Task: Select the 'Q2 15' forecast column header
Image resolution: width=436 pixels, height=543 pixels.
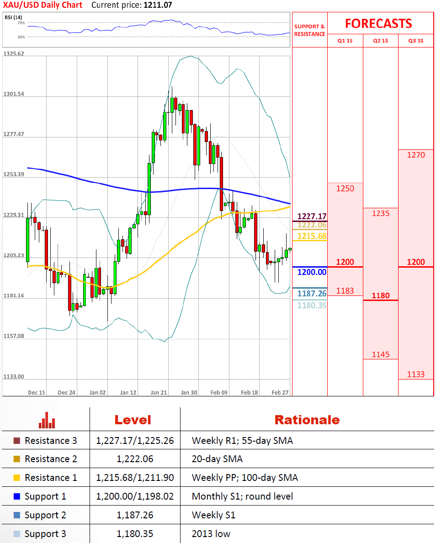Action: pyautogui.click(x=381, y=41)
